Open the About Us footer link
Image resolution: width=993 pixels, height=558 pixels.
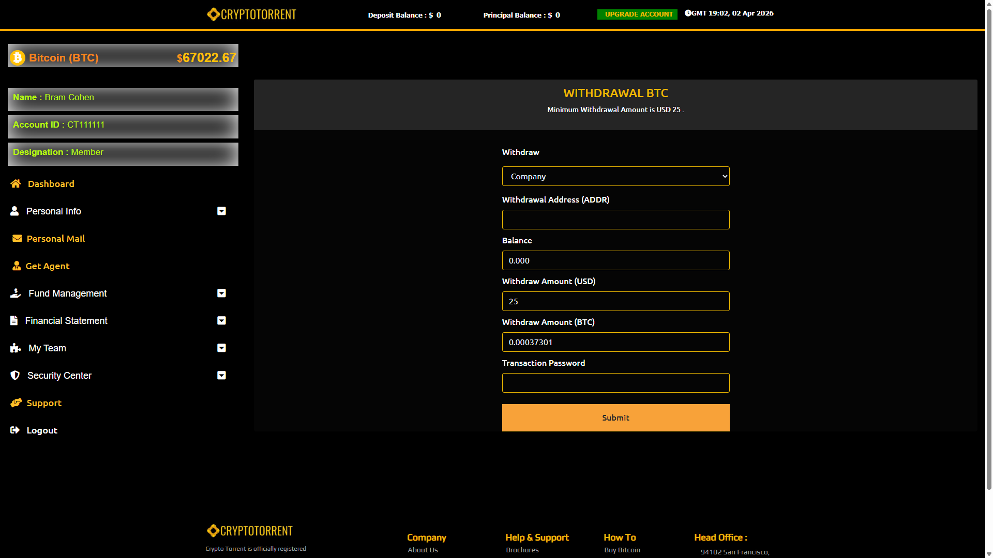pyautogui.click(x=423, y=550)
